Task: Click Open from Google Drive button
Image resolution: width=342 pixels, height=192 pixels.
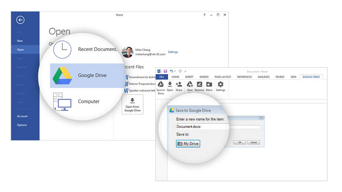Action: pyautogui.click(x=133, y=104)
